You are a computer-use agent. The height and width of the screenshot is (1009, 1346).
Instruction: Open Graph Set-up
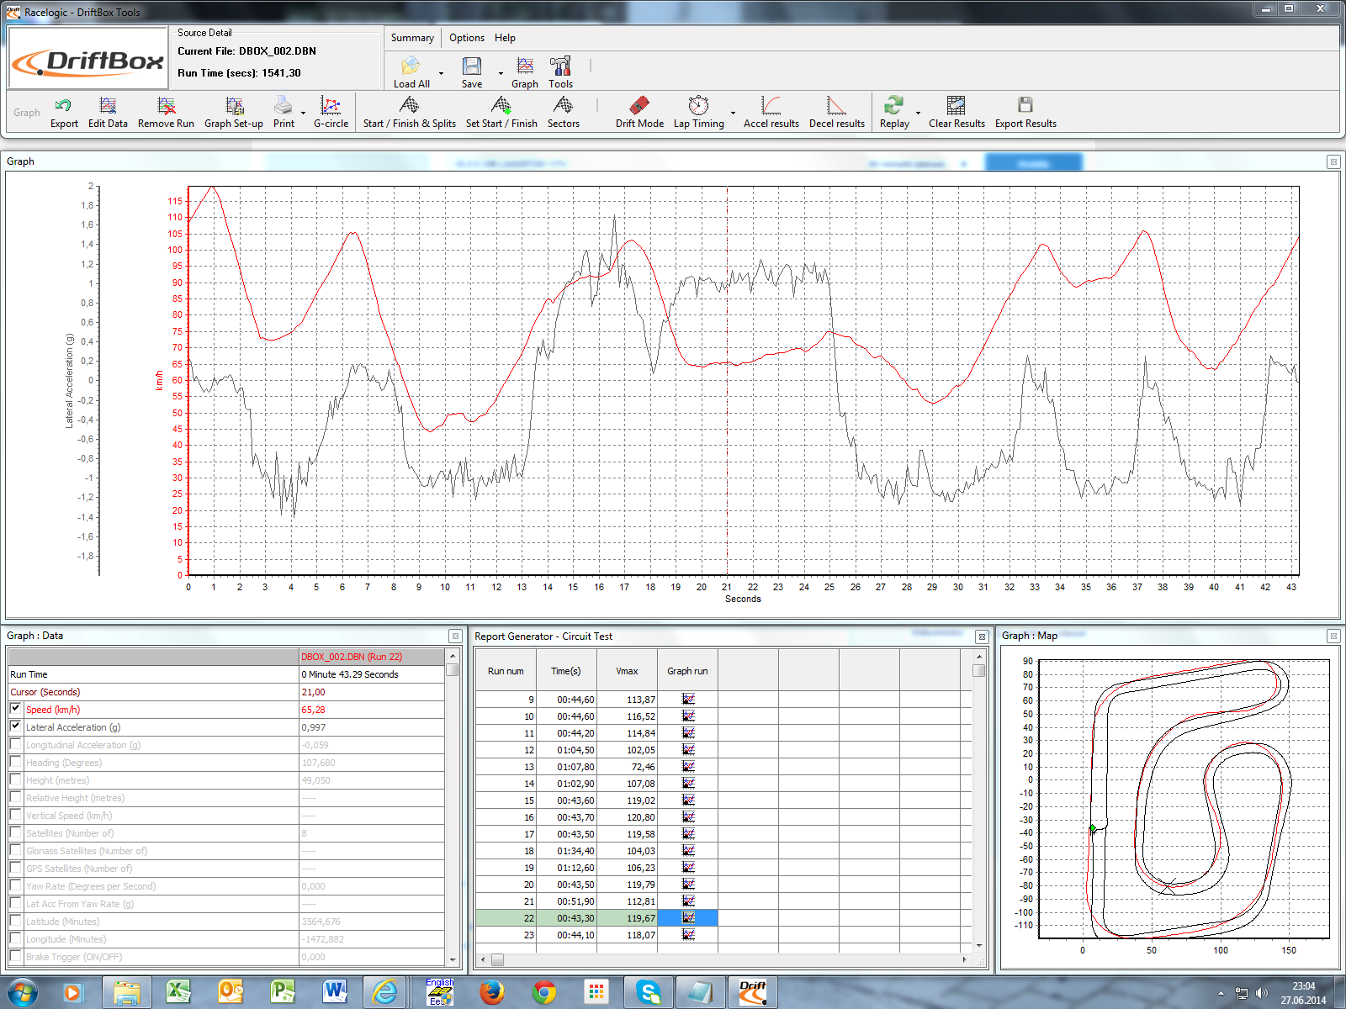(x=234, y=105)
